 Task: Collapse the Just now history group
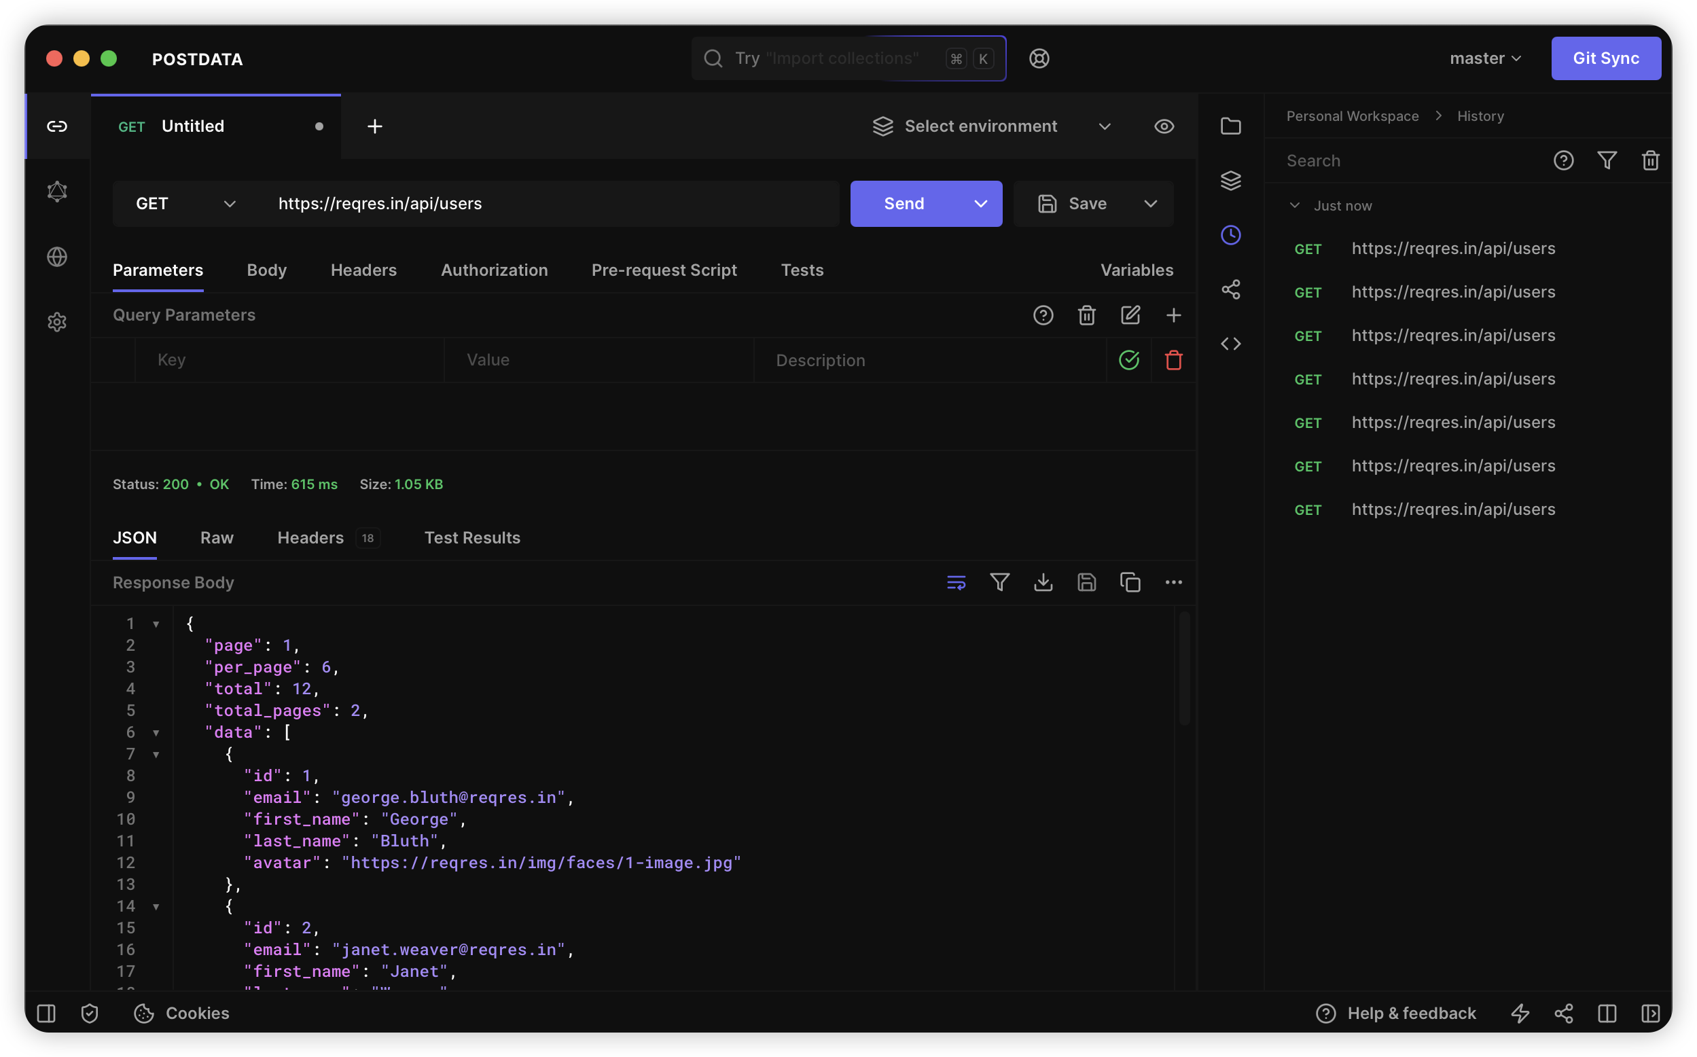[1294, 206]
